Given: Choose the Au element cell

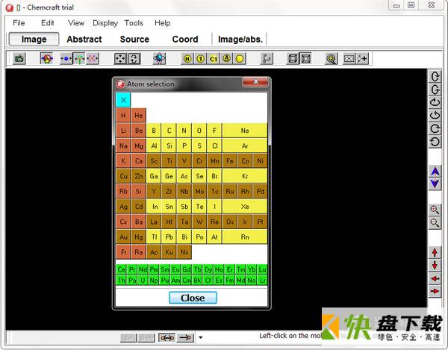Looking at the screenshot, I should [x=123, y=237].
